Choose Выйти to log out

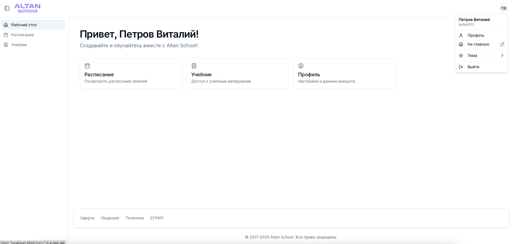(x=473, y=67)
